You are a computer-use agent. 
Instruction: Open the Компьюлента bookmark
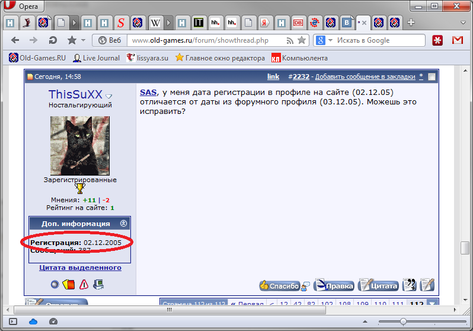click(299, 58)
